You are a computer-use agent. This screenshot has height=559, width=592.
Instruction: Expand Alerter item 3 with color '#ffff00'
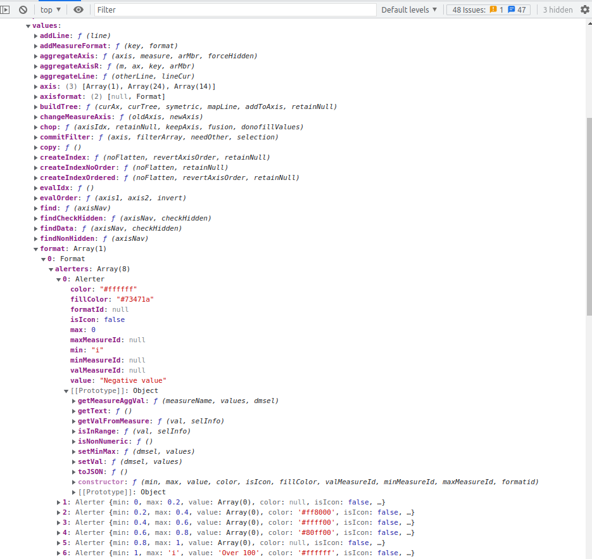tap(59, 522)
